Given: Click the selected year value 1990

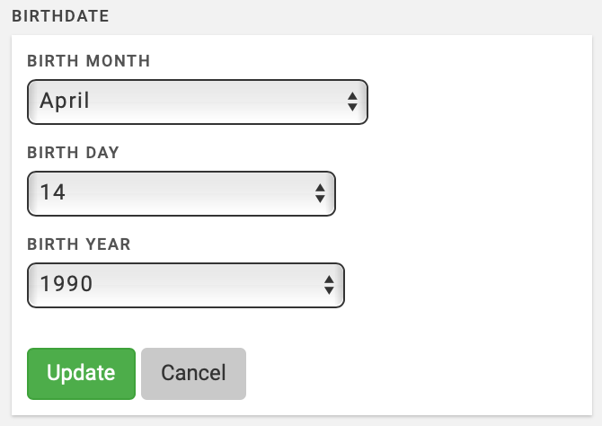Looking at the screenshot, I should tap(66, 285).
